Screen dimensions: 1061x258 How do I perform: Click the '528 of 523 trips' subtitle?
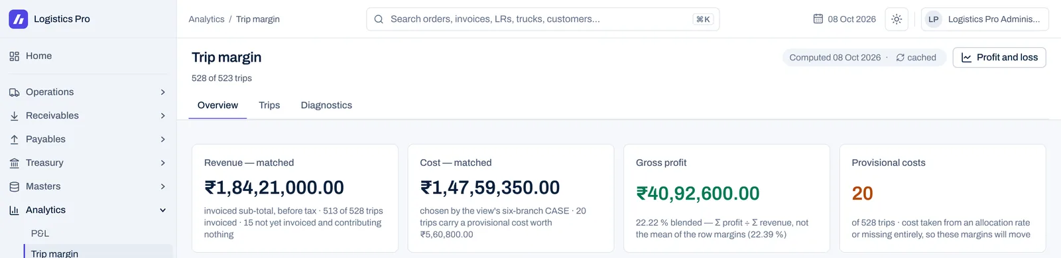tap(221, 78)
